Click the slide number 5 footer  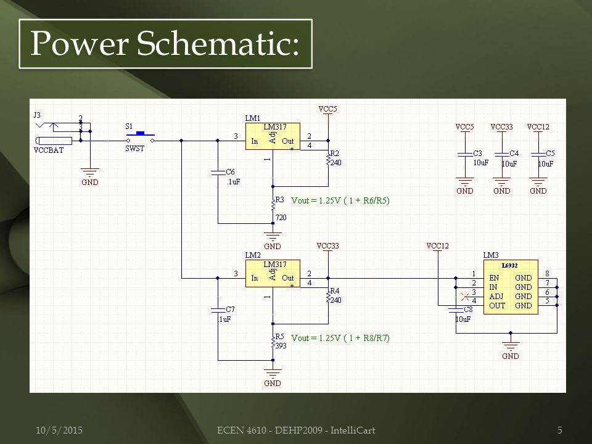pos(560,430)
